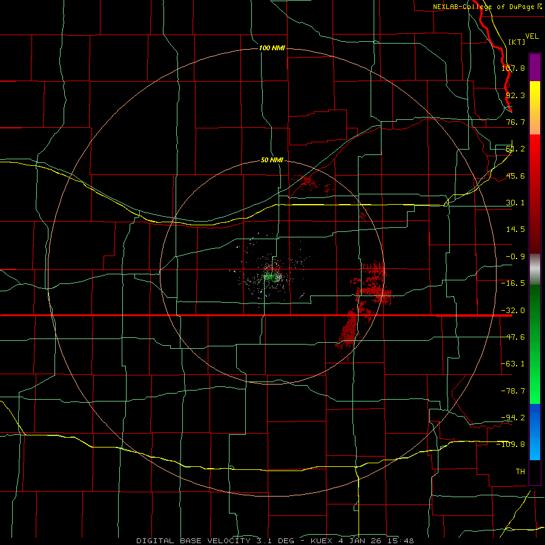545x545 pixels.
Task: Click the -47.6 legend value
Action: click(x=513, y=337)
